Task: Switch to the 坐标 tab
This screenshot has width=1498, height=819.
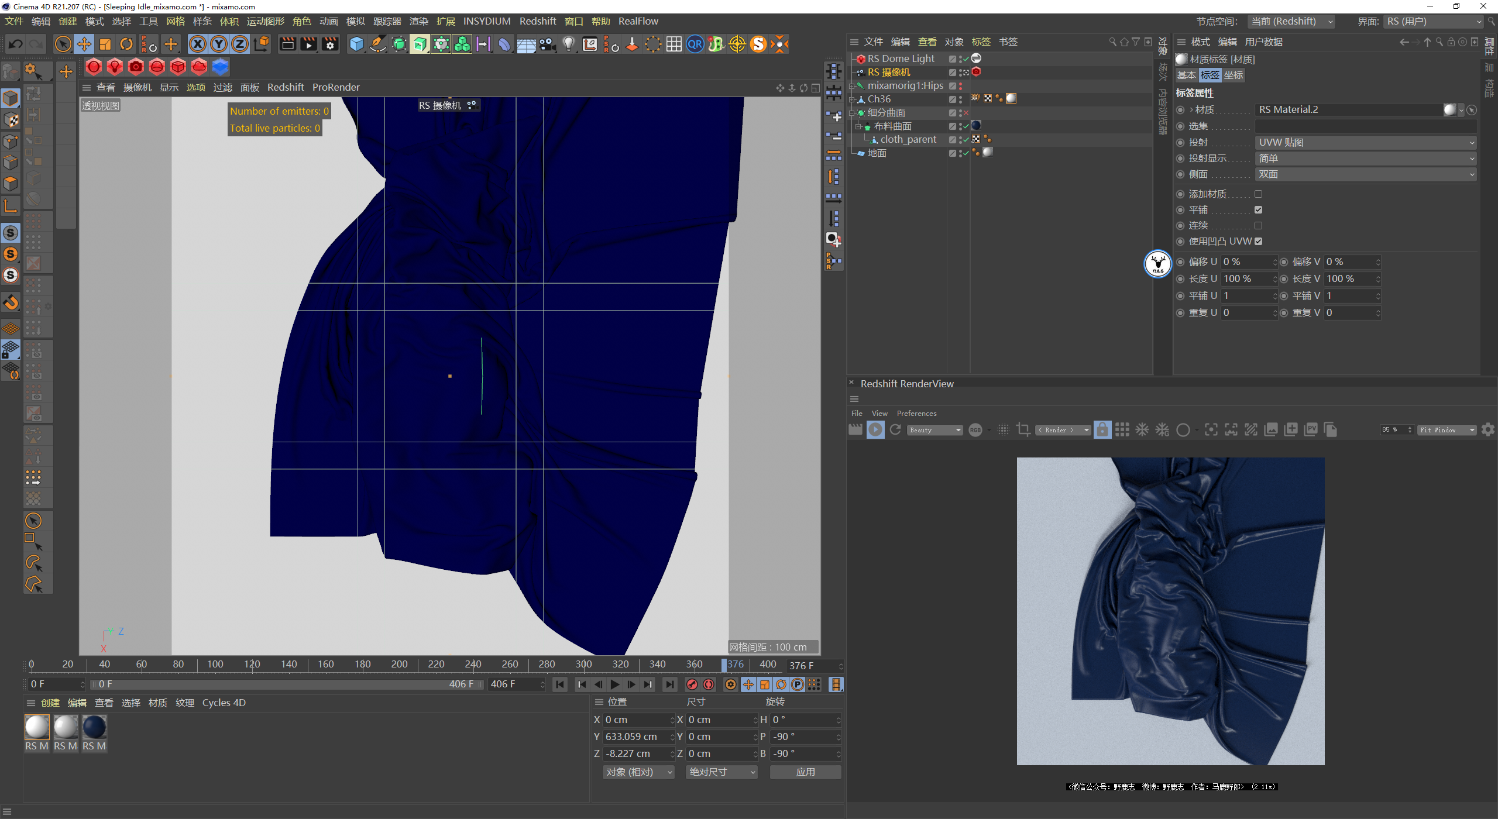Action: [1234, 75]
